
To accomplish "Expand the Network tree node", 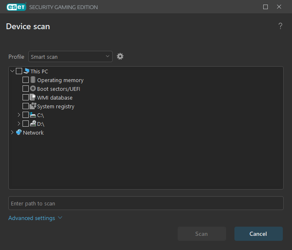I will (x=12, y=132).
